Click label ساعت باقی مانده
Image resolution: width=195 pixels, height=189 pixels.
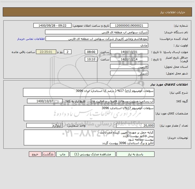[x=23, y=52]
